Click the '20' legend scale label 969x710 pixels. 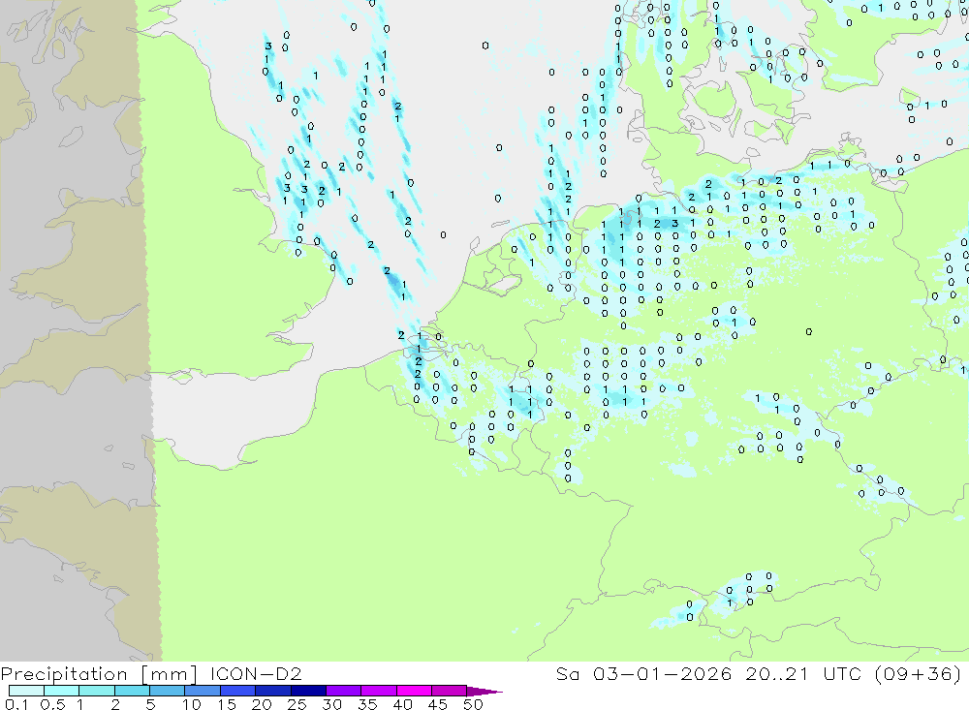click(x=262, y=704)
